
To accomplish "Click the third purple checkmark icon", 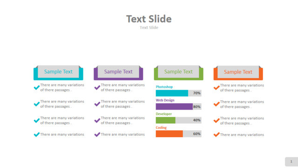I will [x=97, y=120].
